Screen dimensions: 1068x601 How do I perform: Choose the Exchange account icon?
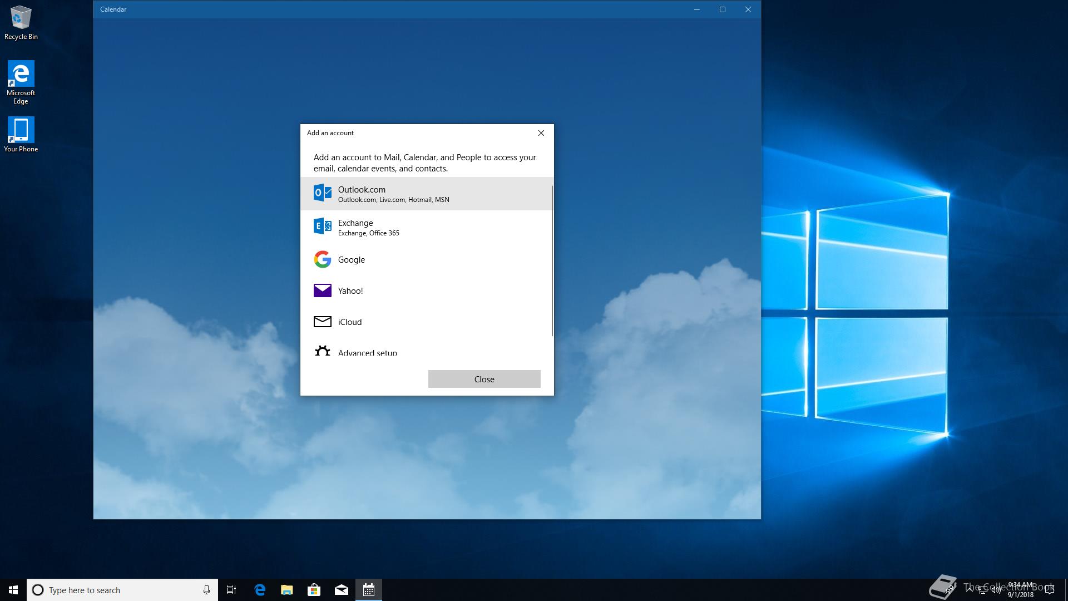323,226
